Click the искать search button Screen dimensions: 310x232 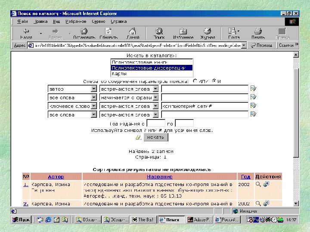156,137
